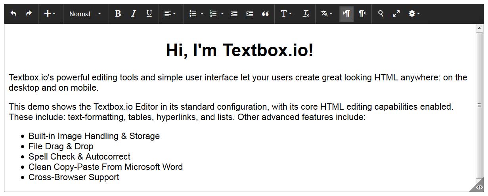Click the vertical scrollbar thumb
Image resolution: width=488 pixels, height=196 pixels.
(x=480, y=105)
